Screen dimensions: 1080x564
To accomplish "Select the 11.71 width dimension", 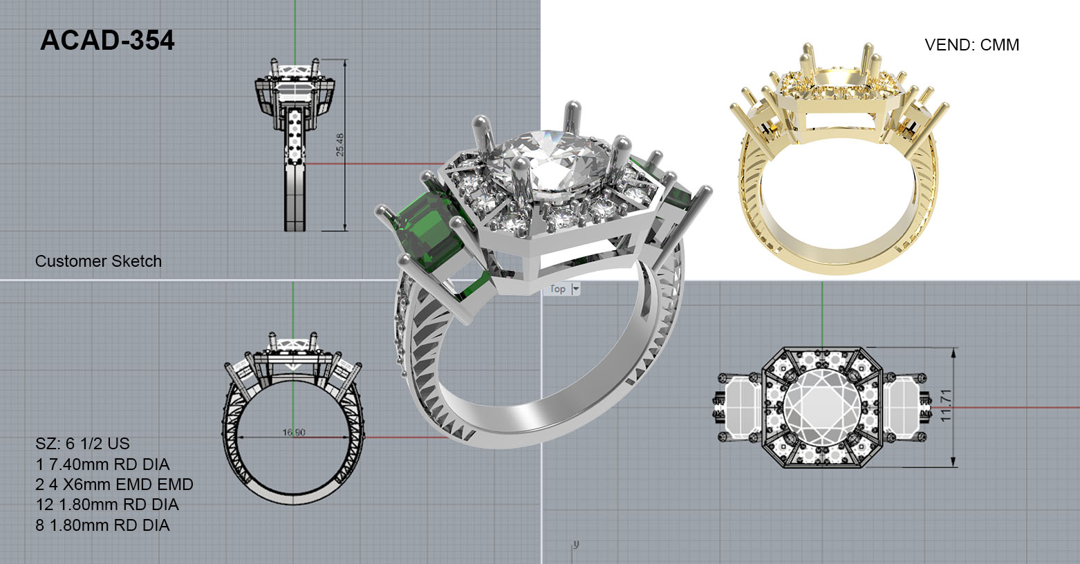I will click(947, 406).
